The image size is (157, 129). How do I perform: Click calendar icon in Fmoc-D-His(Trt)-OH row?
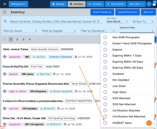point(54,74)
